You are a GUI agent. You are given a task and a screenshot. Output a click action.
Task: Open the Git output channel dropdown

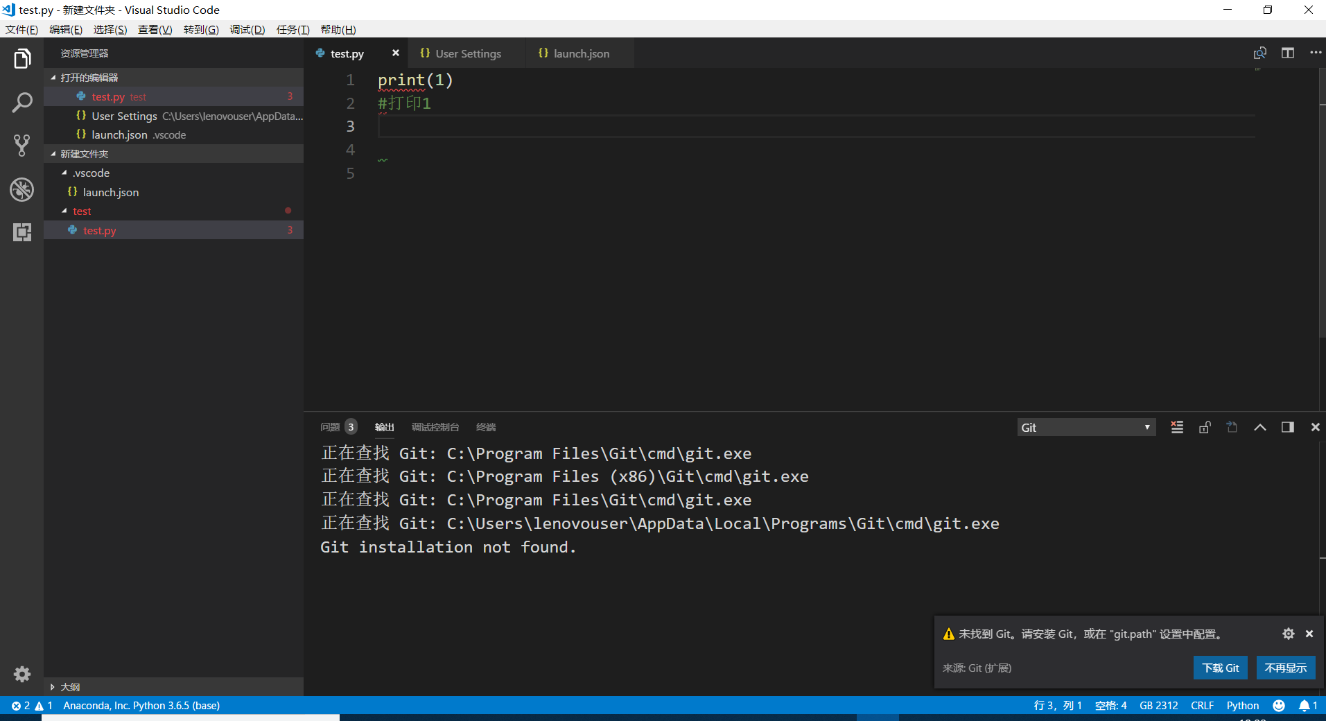1085,427
